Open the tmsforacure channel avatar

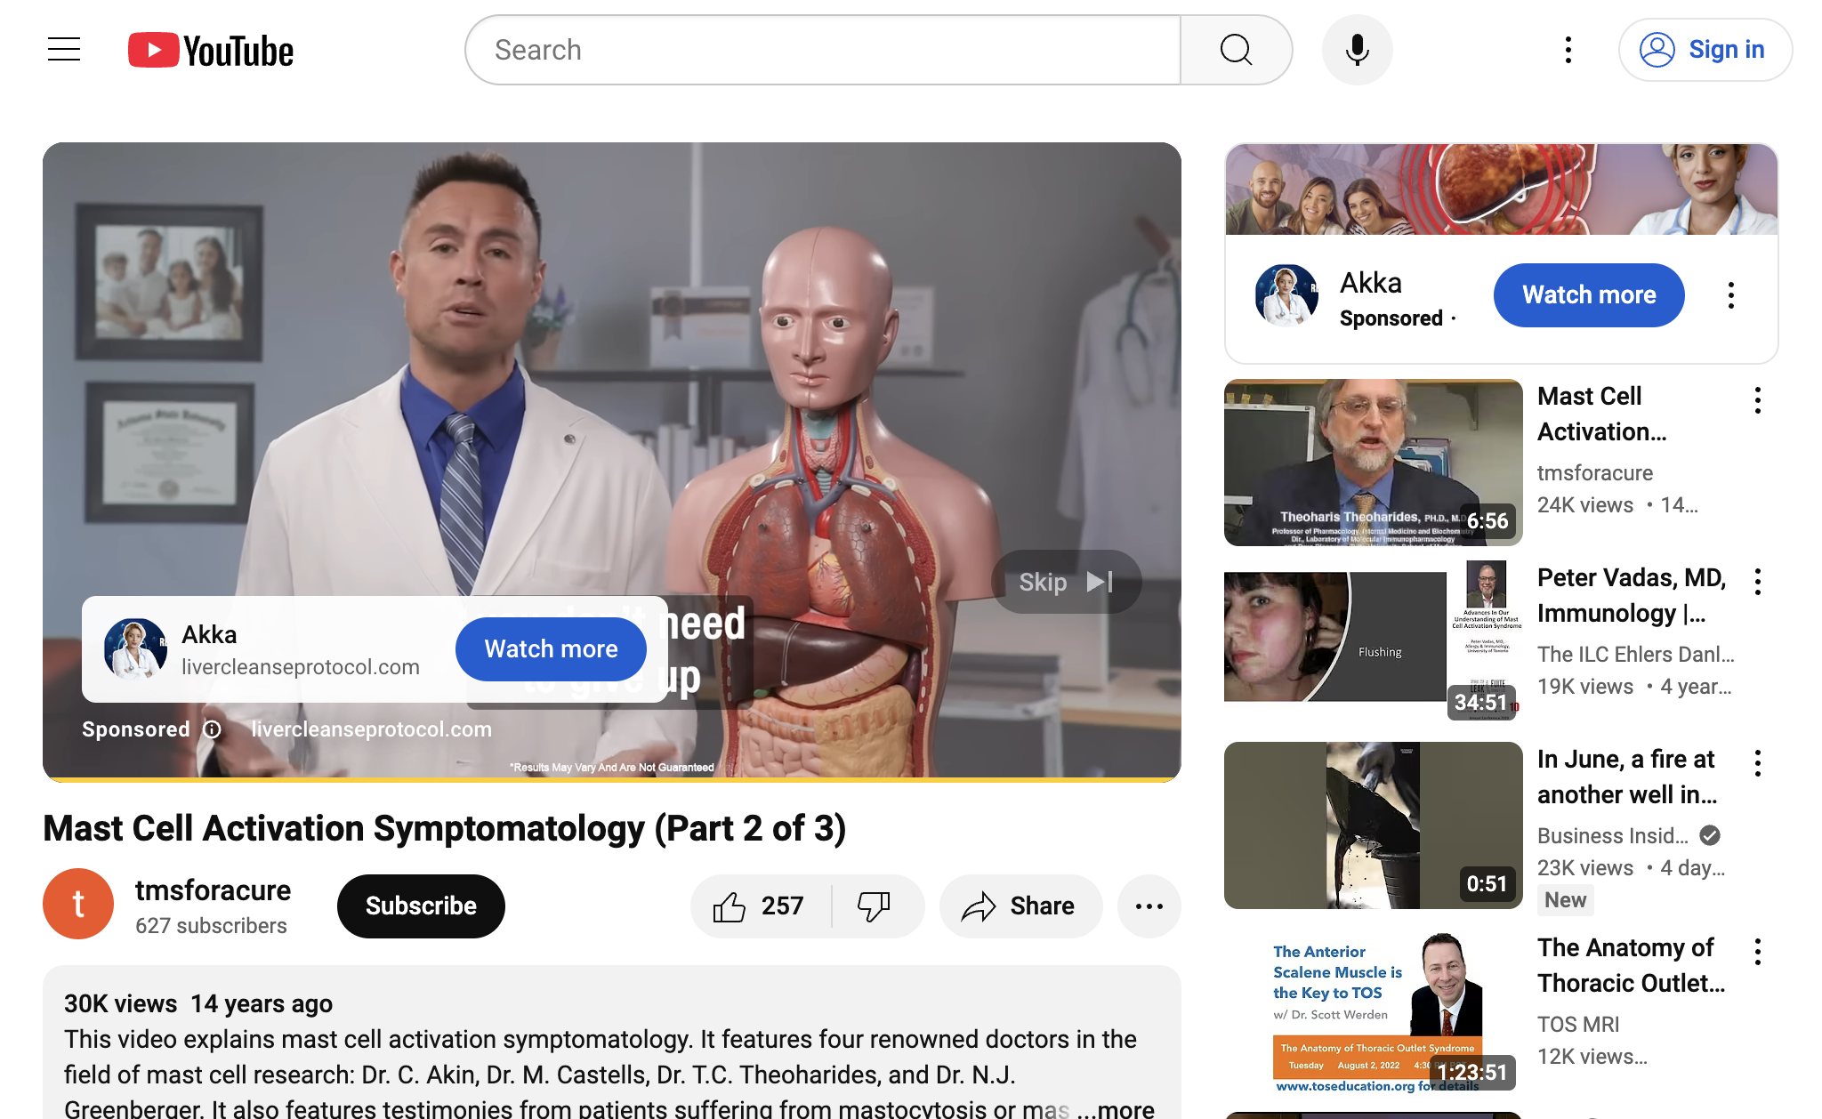(x=78, y=904)
